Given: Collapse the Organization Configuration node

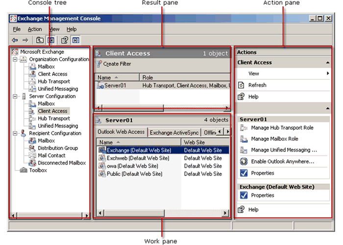Looking at the screenshot, I should tap(15, 59).
